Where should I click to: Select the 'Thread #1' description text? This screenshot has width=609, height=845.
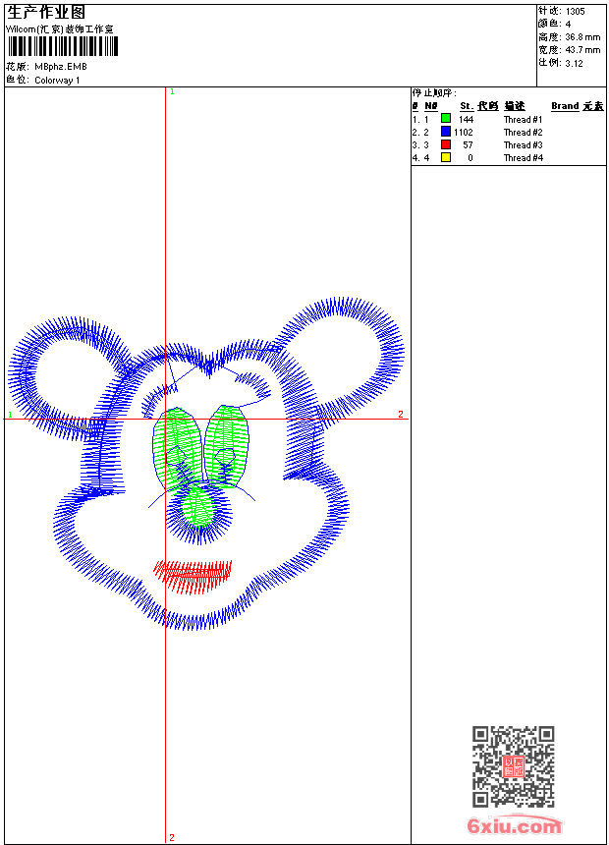523,119
